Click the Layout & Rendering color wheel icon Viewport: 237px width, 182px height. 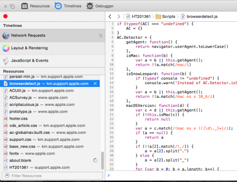tap(6, 48)
